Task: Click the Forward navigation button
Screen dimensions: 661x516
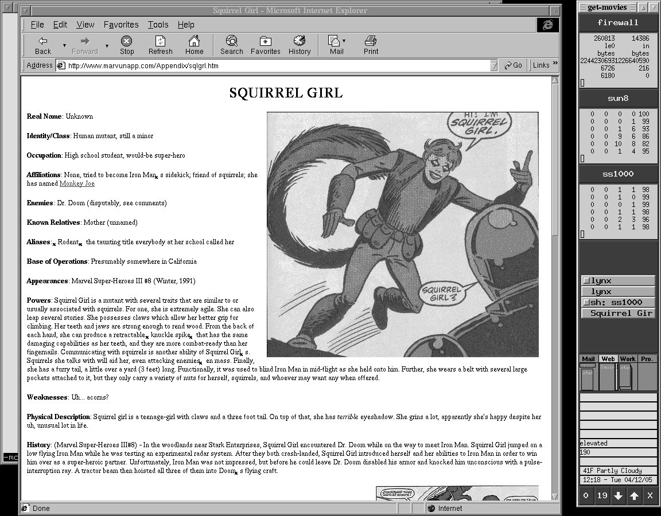Action: [x=85, y=45]
